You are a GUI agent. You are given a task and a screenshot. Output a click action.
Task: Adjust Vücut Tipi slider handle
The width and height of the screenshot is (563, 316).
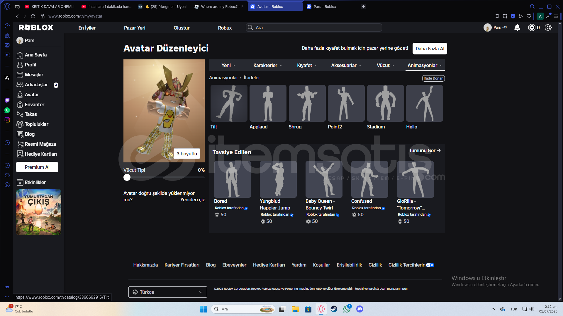[x=127, y=177]
